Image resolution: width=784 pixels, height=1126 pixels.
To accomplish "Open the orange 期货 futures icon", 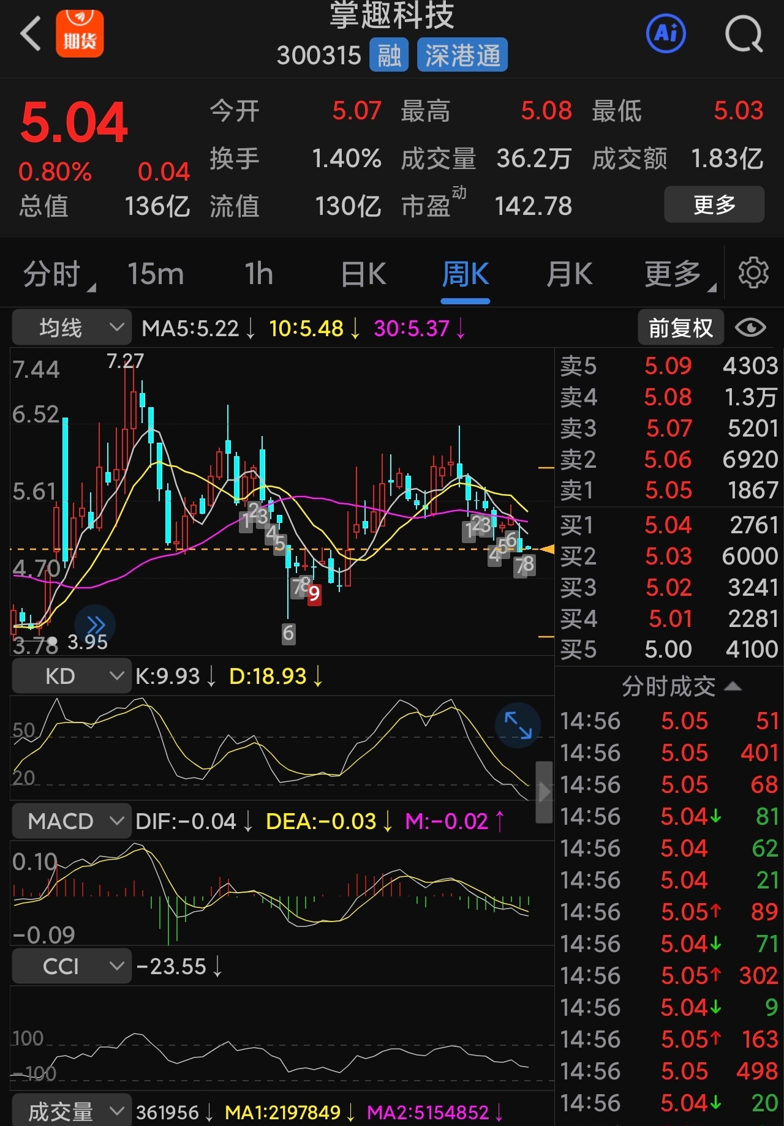I will click(80, 34).
